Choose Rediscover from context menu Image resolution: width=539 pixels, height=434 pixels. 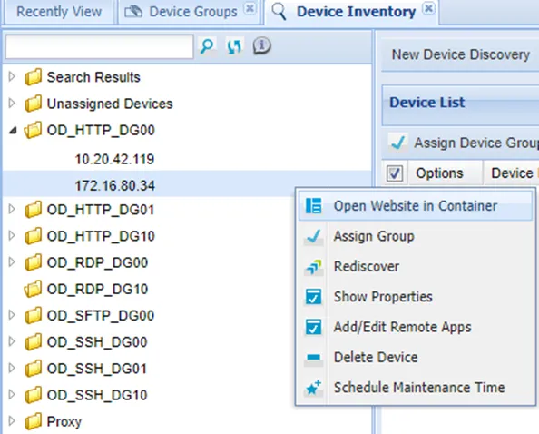[416, 267]
